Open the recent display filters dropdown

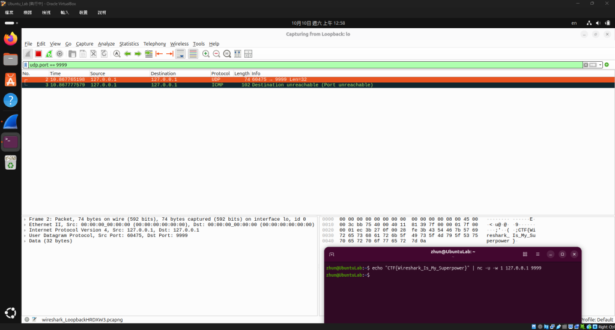600,65
